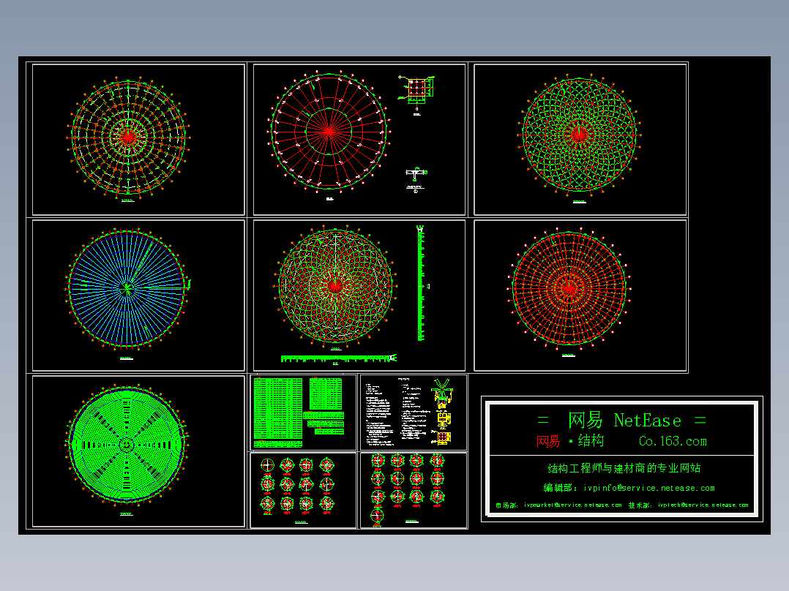Select the green lattice dome plan drawing
The height and width of the screenshot is (591, 789).
[579, 135]
